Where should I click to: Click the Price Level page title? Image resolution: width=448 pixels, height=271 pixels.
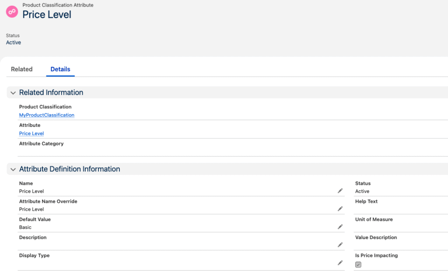click(x=47, y=14)
